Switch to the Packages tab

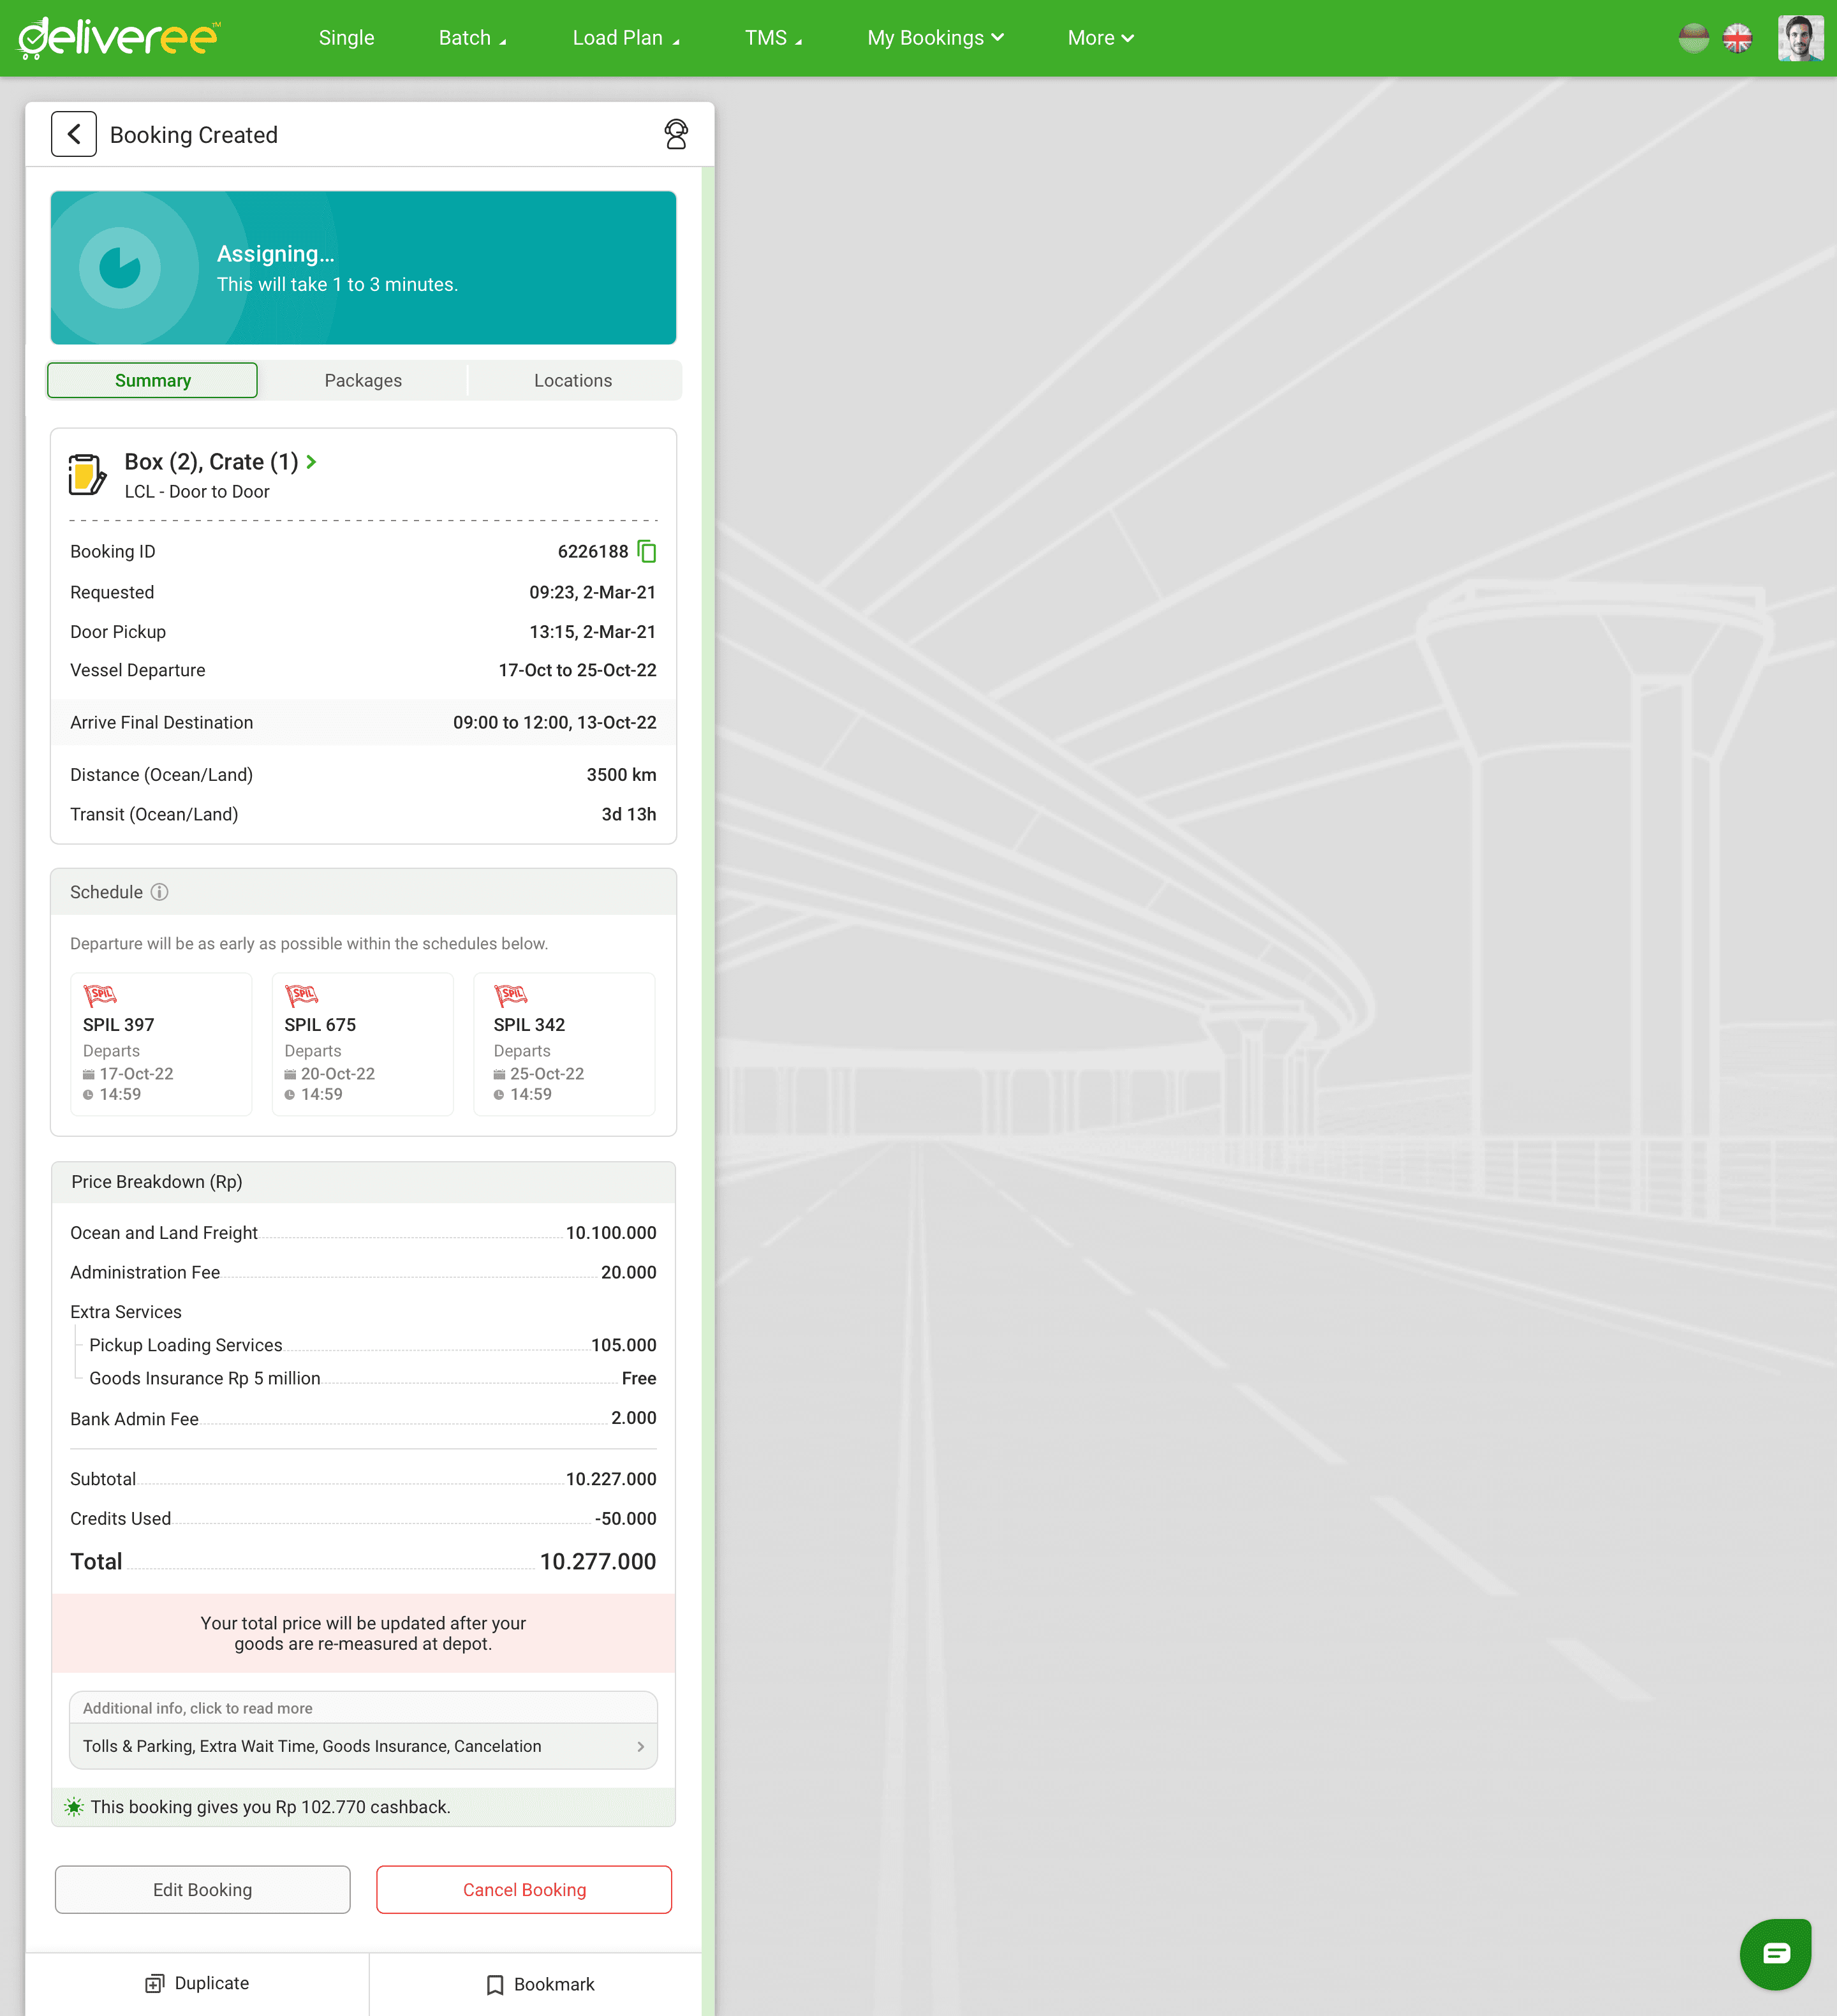(363, 380)
